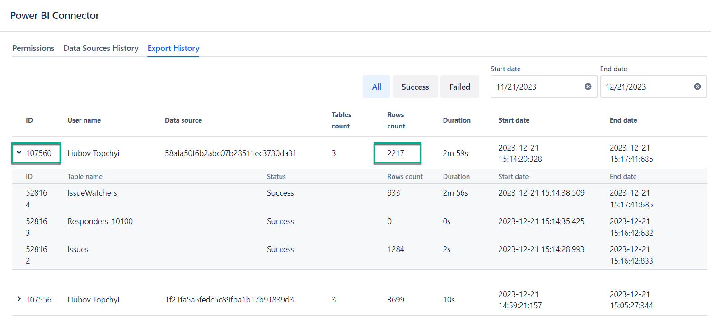Click data source 58afa50f6b2abc07b28511ec3730da3f
The image size is (711, 316).
click(230, 153)
